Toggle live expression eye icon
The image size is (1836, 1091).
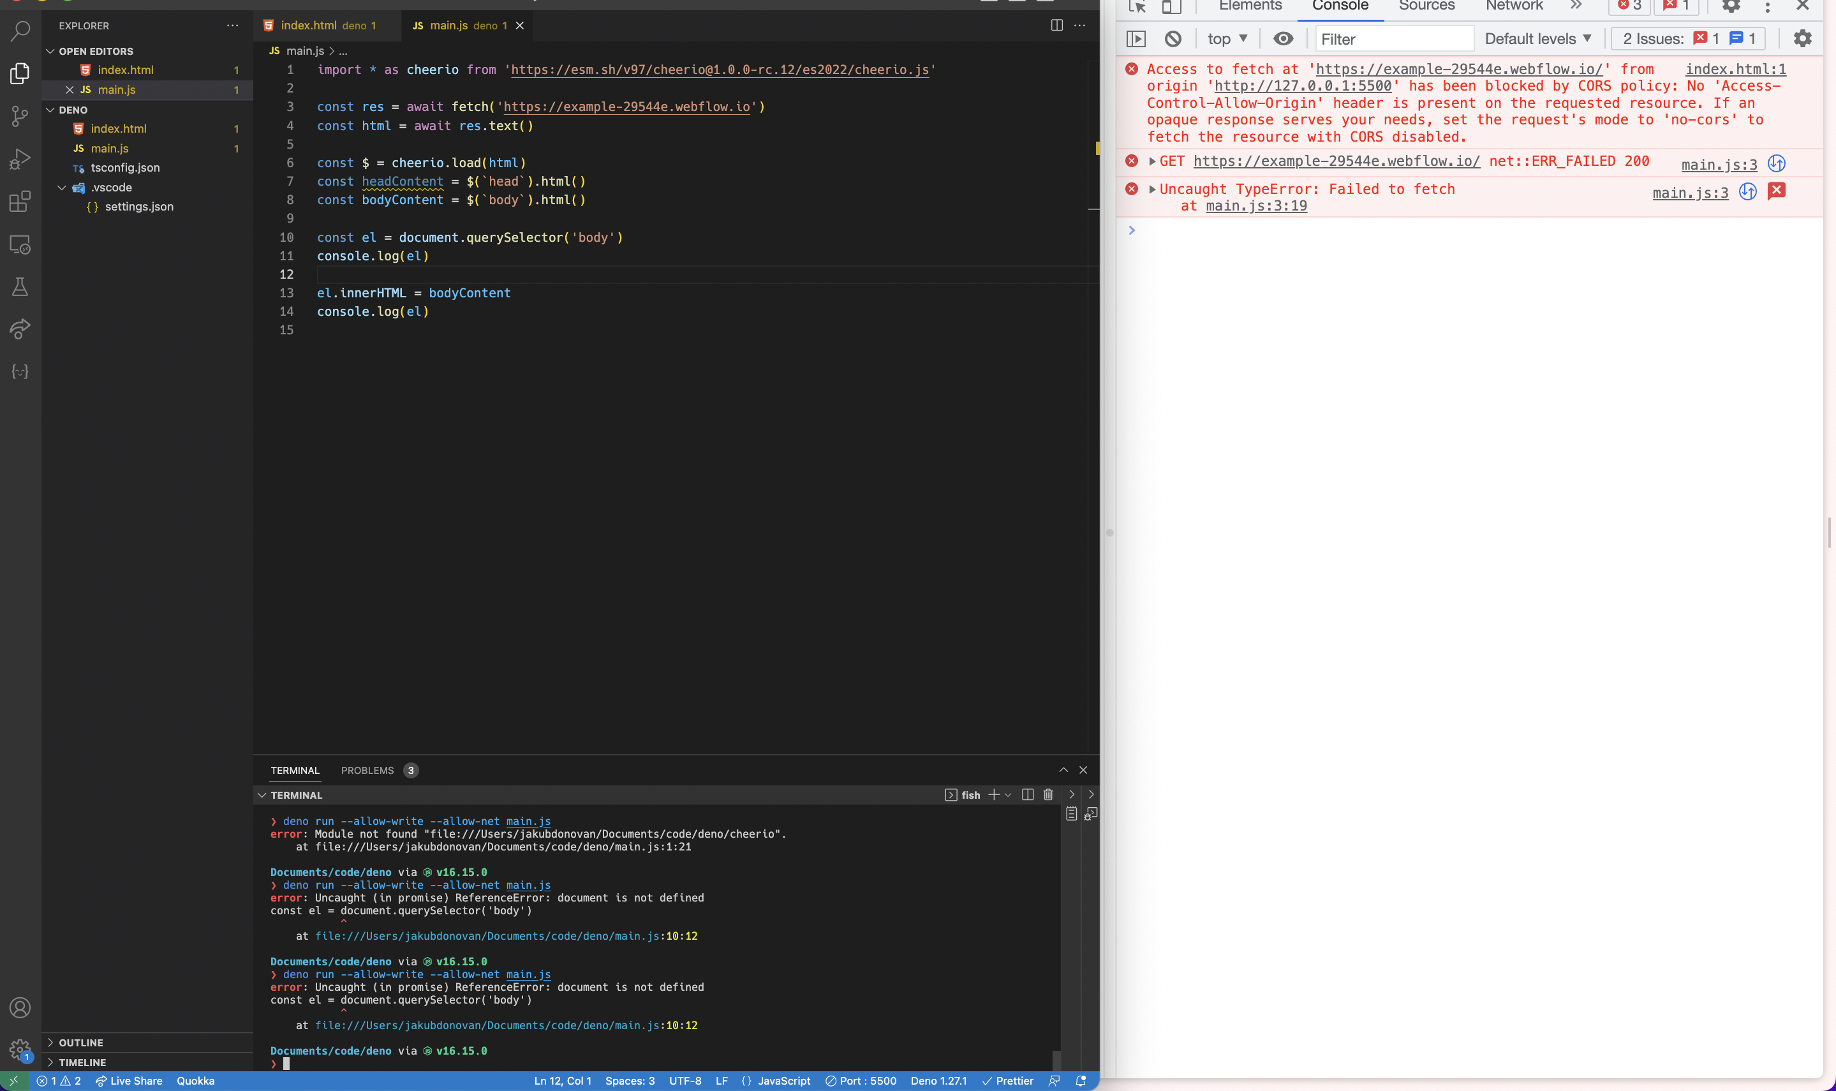[x=1284, y=39]
